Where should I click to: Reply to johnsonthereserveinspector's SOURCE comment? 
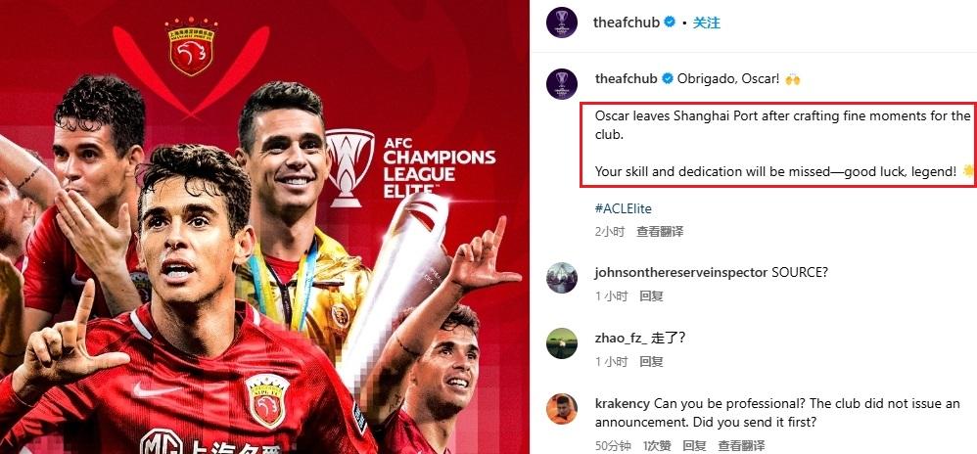point(651,296)
